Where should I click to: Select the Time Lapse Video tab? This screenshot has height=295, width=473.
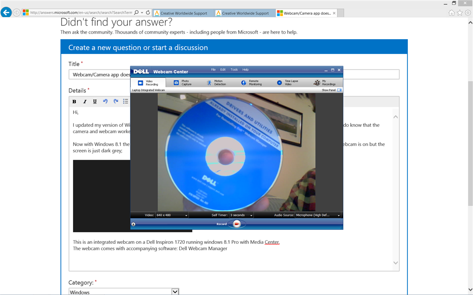[x=287, y=83]
